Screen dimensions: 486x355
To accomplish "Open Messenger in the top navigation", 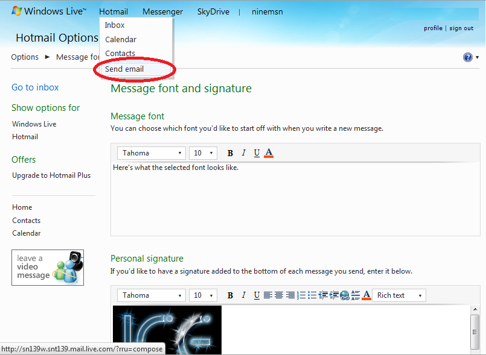I will coord(162,11).
